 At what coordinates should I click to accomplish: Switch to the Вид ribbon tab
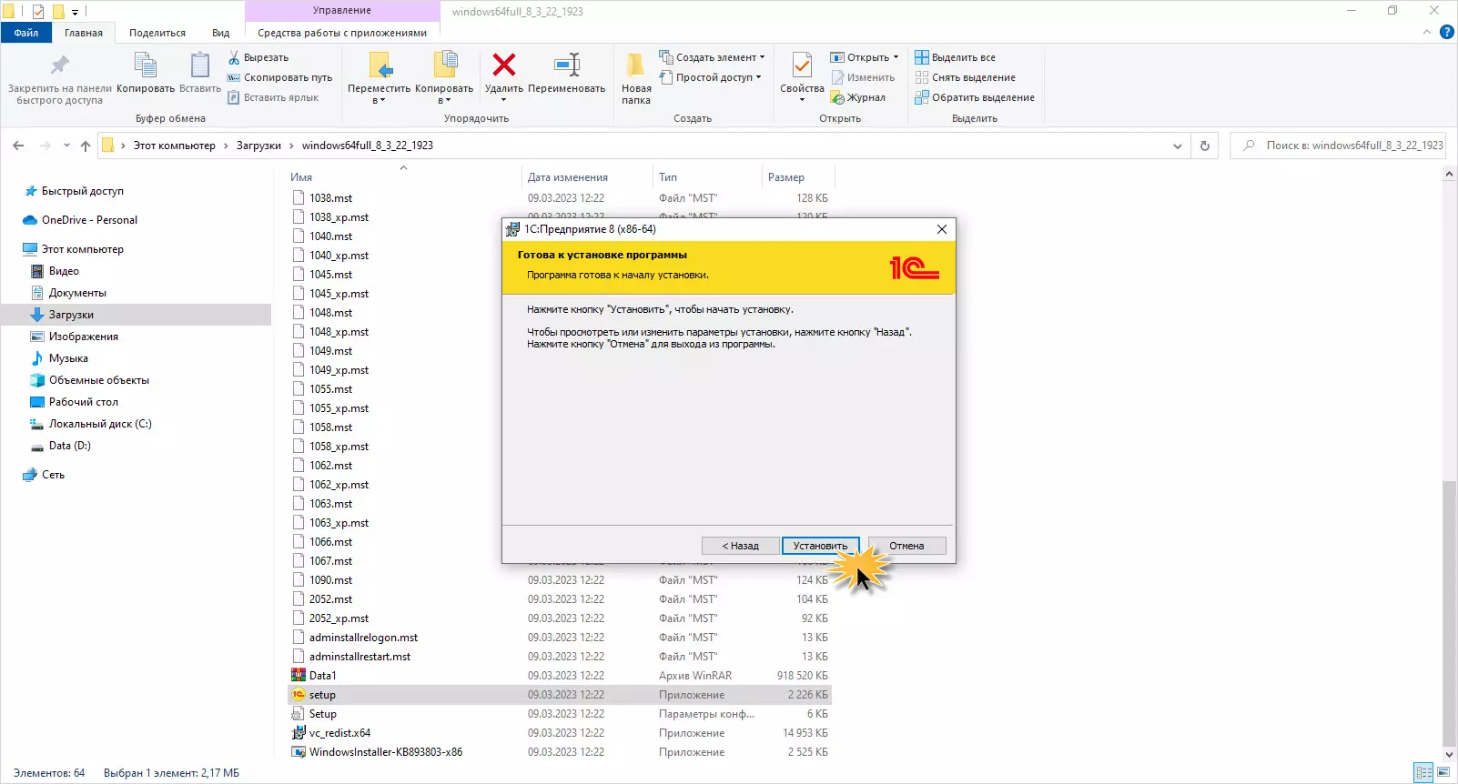[x=221, y=33]
